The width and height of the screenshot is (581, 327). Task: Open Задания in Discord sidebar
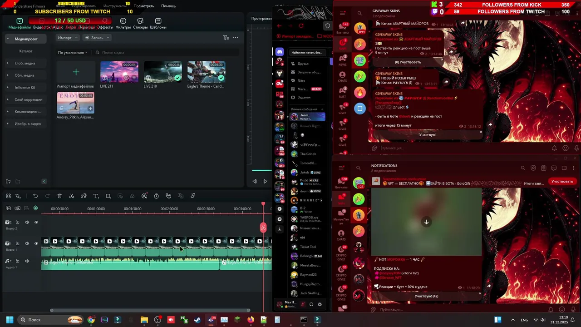coord(307,97)
